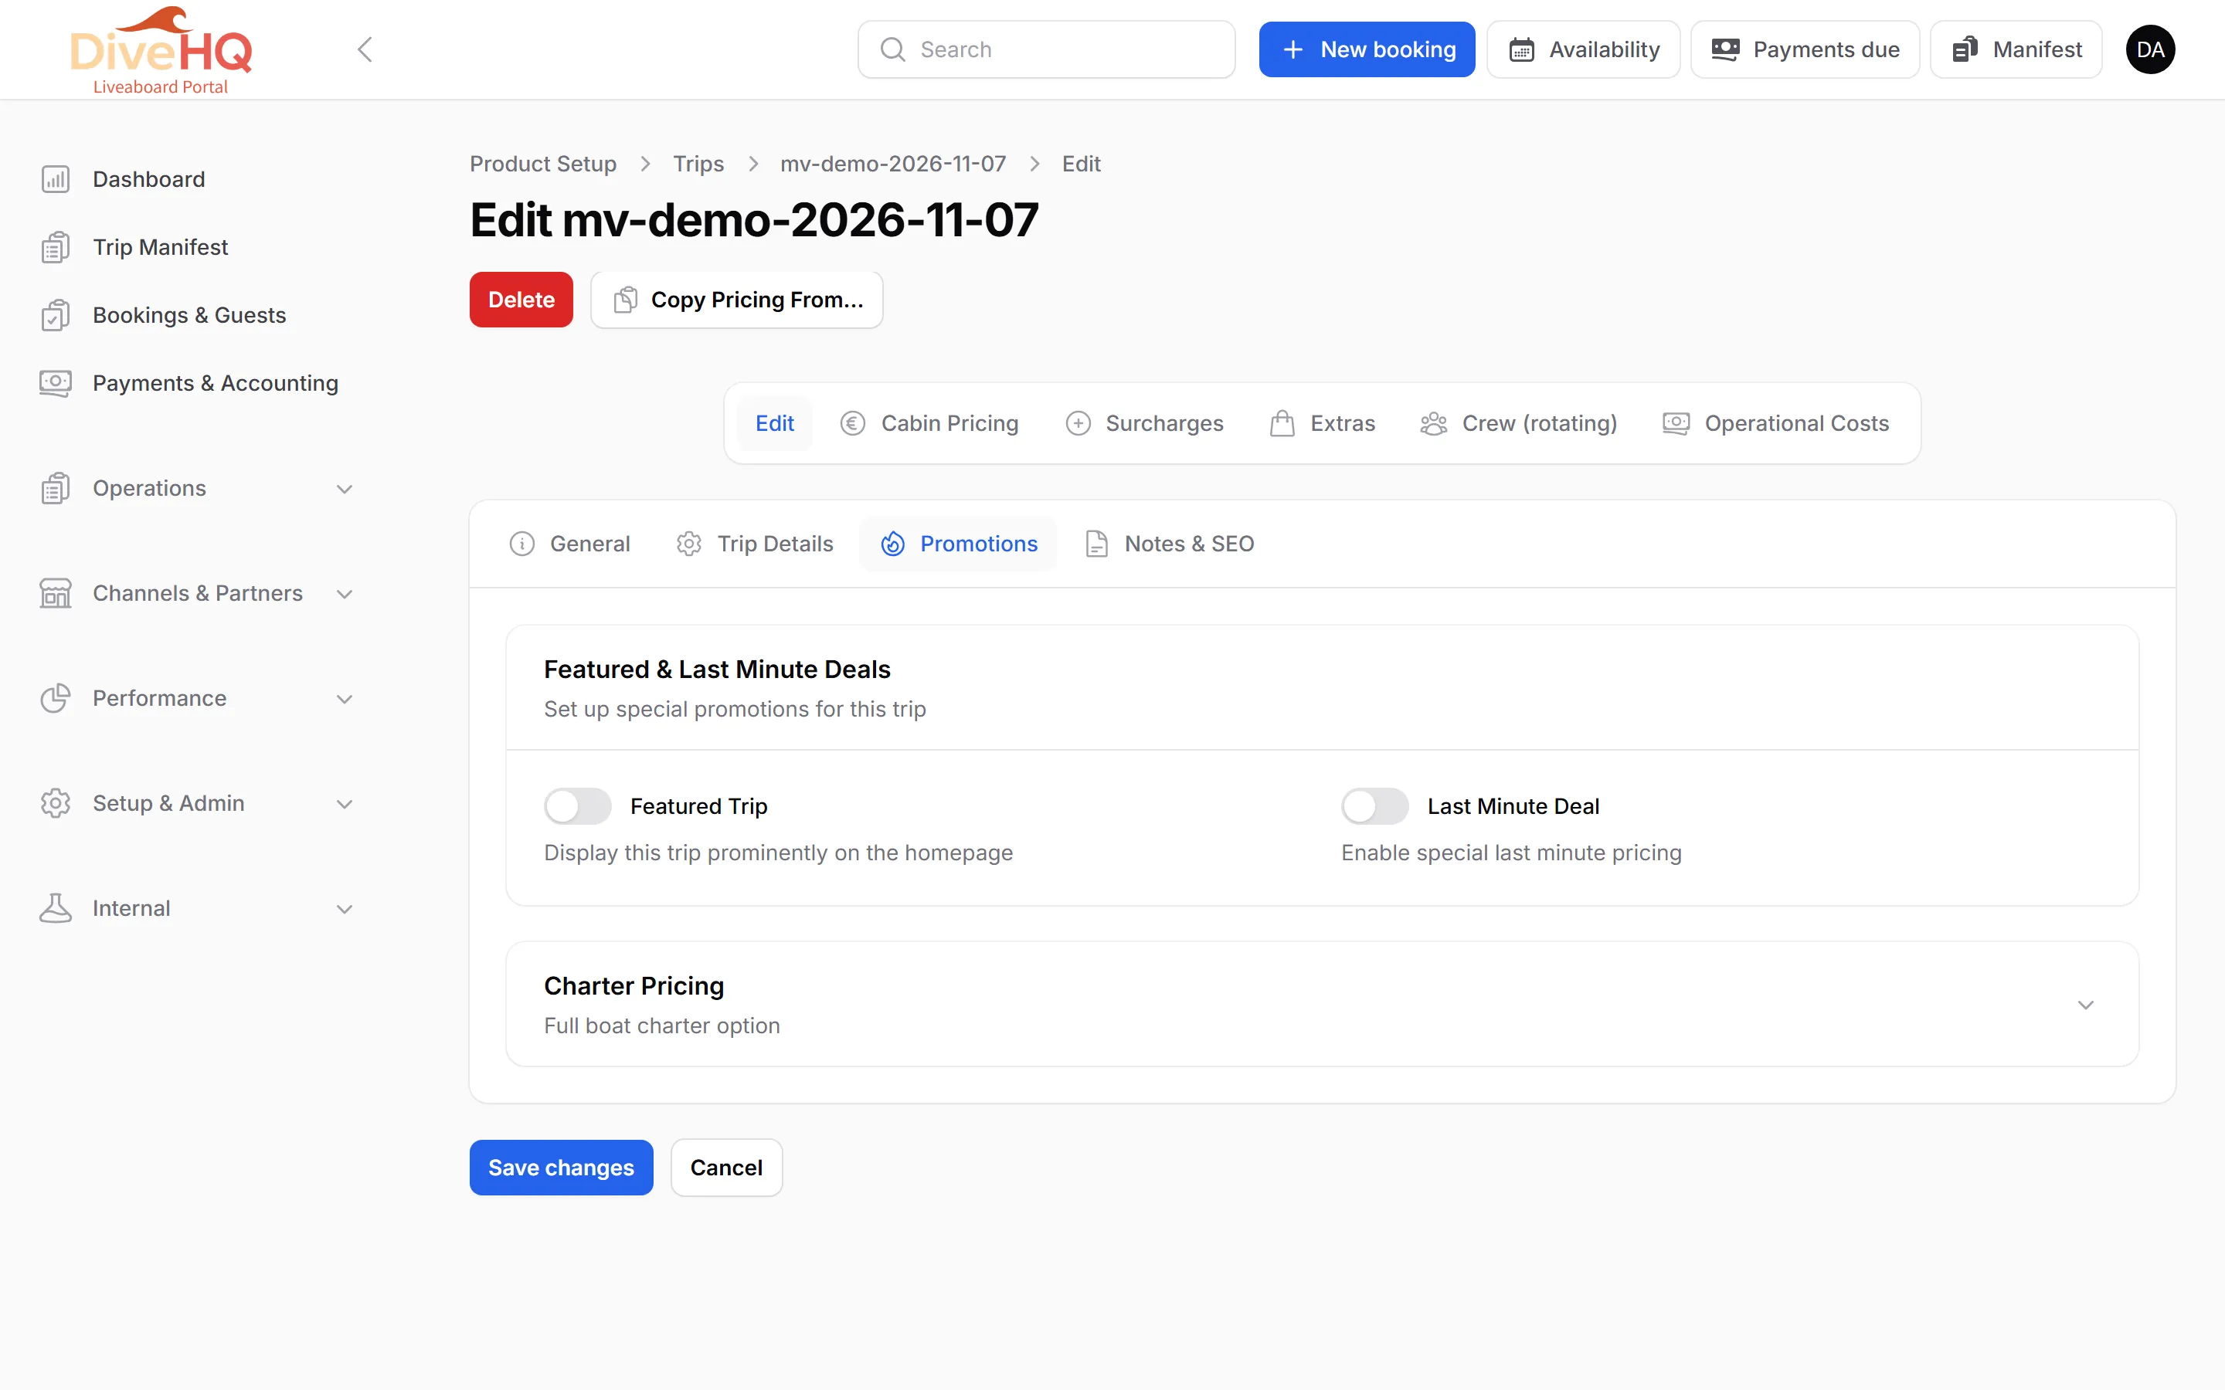Click the Manifest header button
The image size is (2225, 1390).
2016,49
